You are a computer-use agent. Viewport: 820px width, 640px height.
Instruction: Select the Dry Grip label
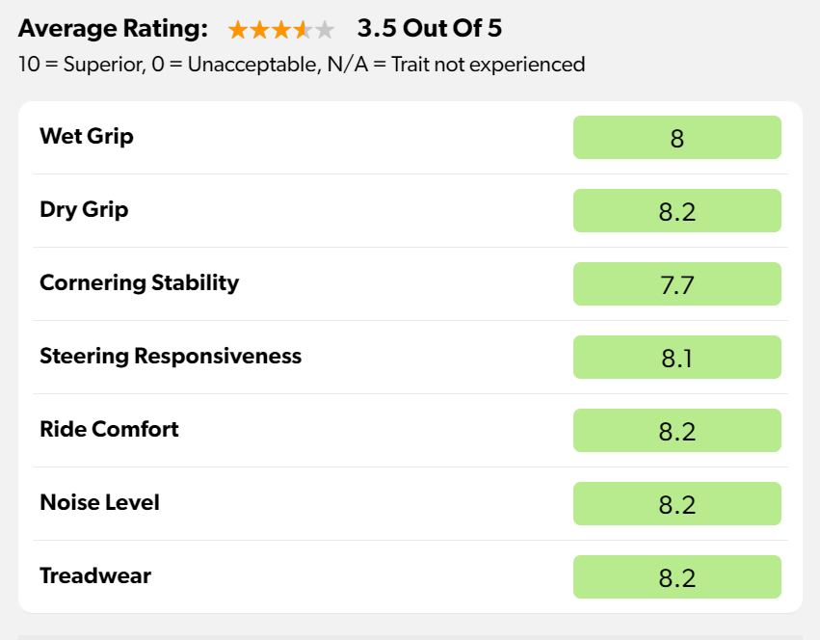pos(84,209)
